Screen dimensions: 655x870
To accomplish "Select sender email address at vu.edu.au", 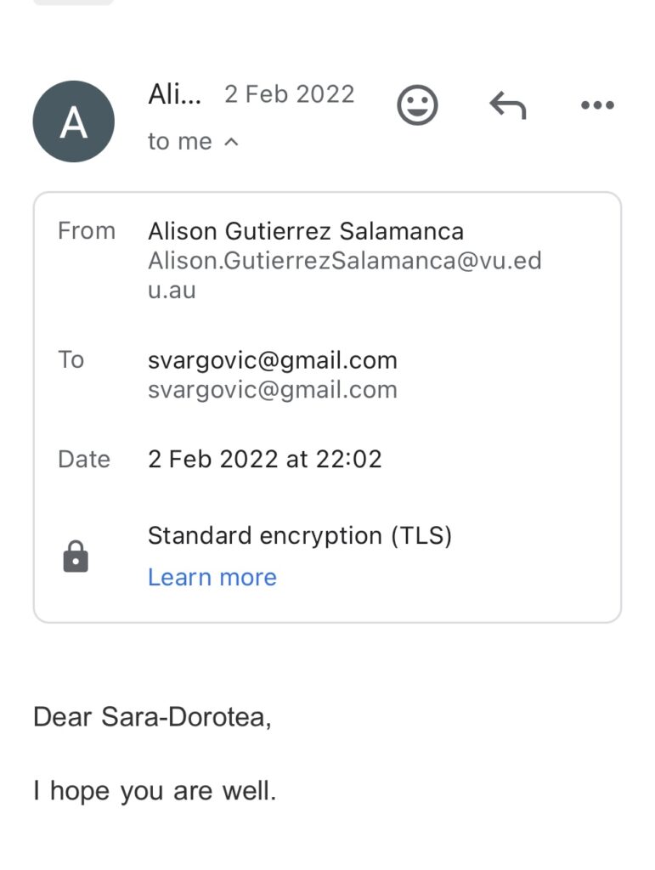I will (344, 275).
